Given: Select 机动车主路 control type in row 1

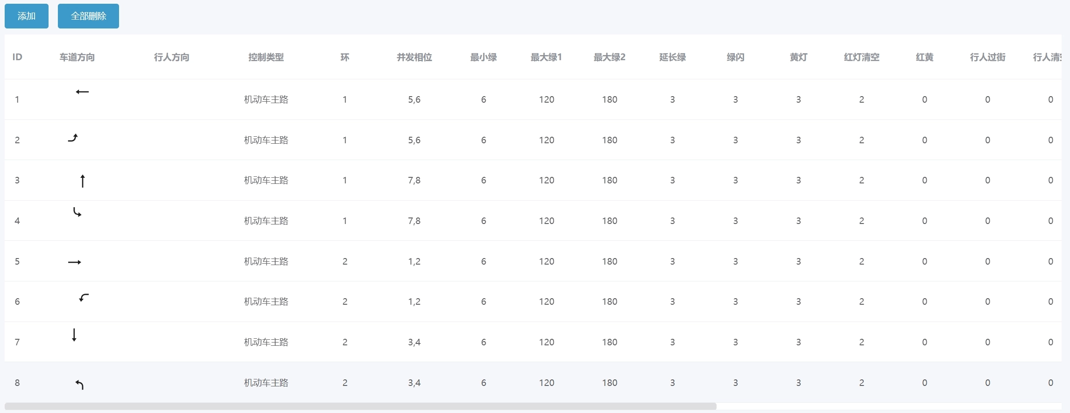Looking at the screenshot, I should coord(266,99).
